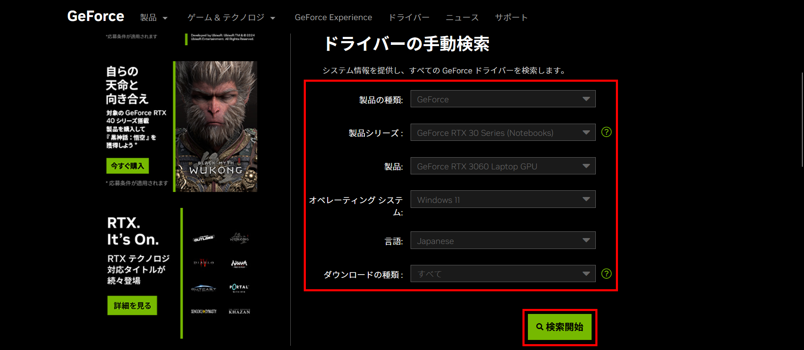This screenshot has height=350, width=804.
Task: Click the GeForce logo
Action: click(x=96, y=16)
